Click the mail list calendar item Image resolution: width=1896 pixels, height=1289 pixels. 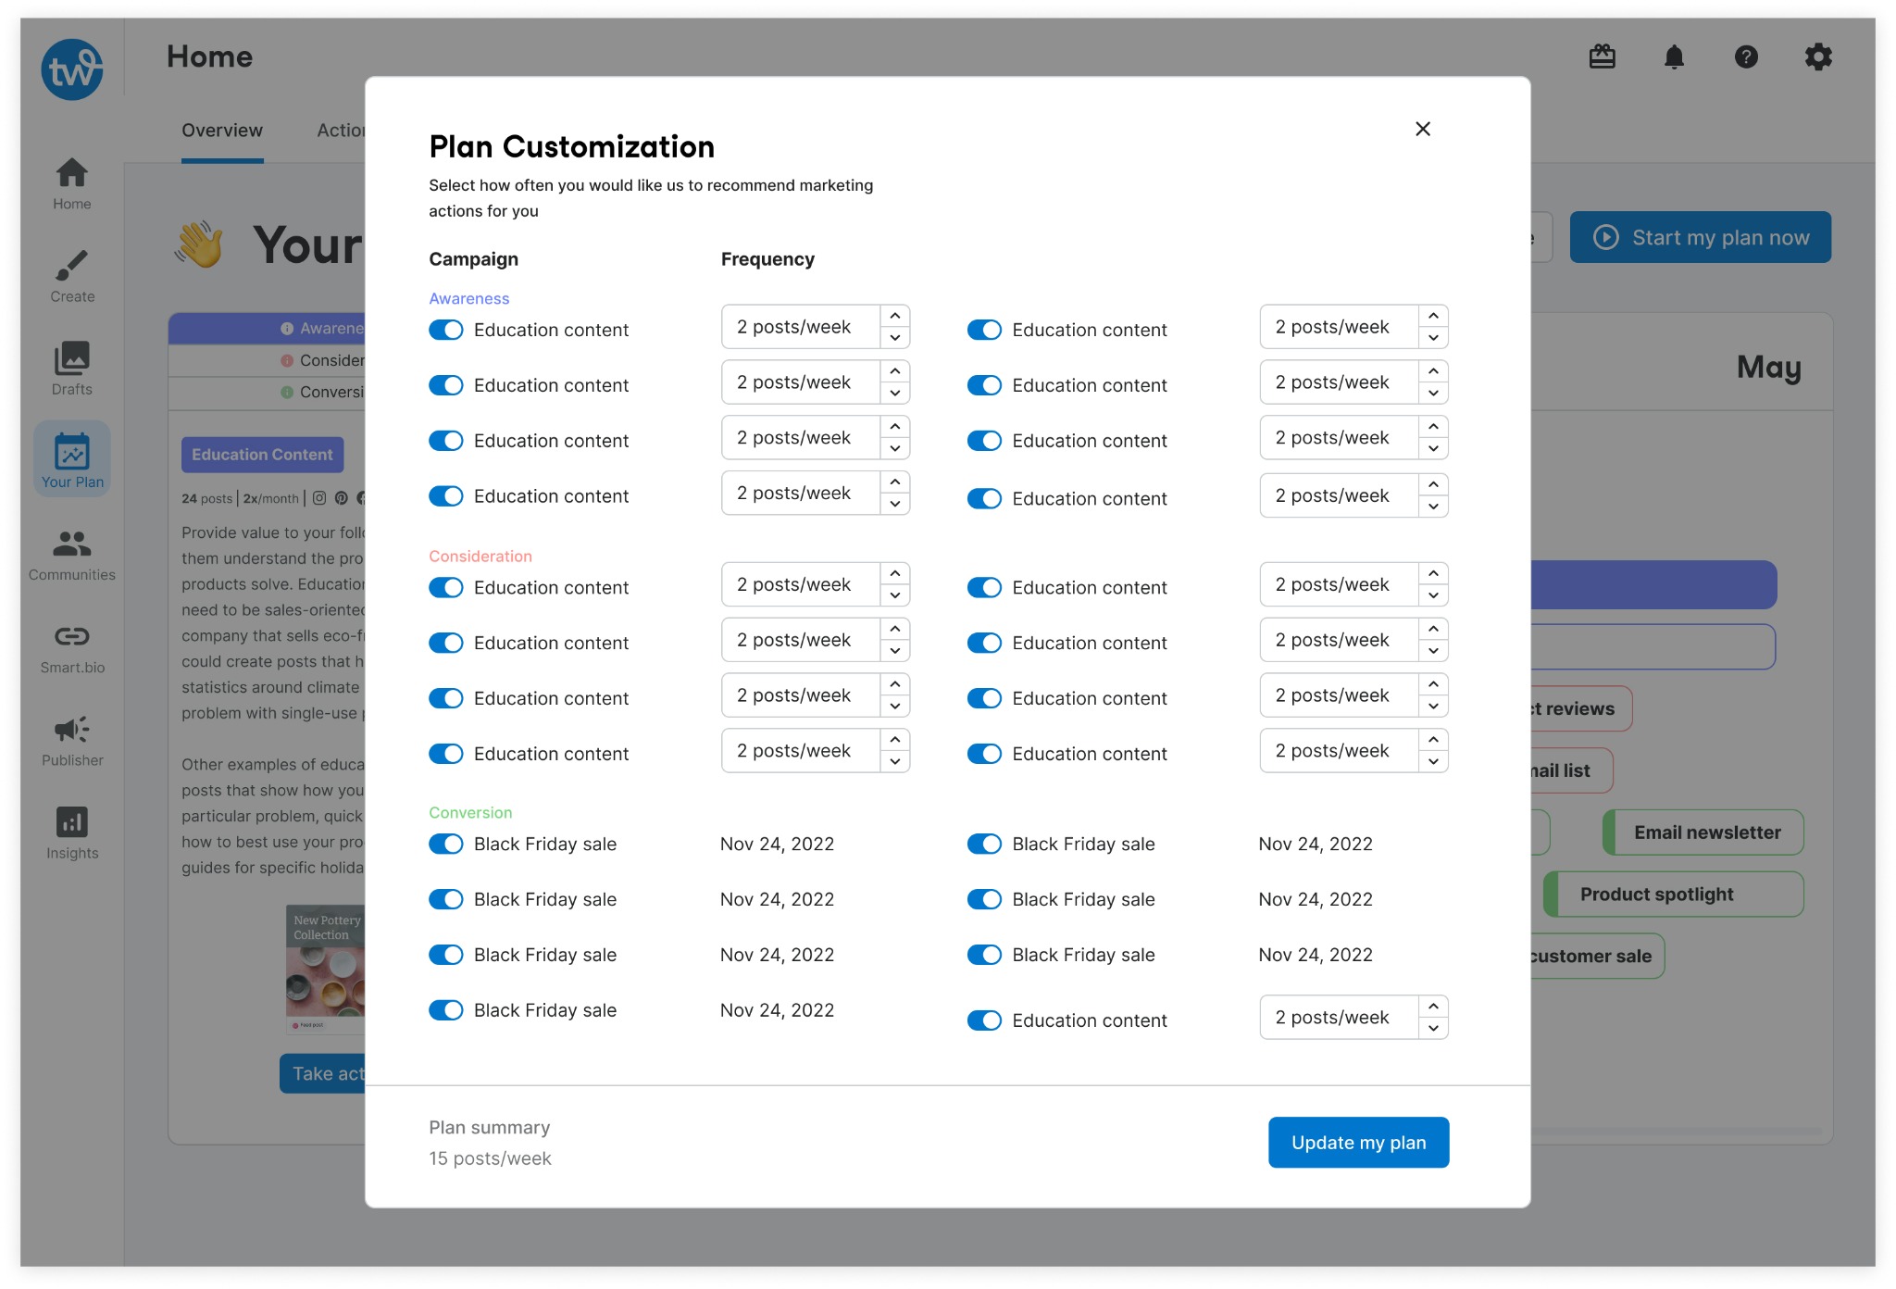(1570, 770)
